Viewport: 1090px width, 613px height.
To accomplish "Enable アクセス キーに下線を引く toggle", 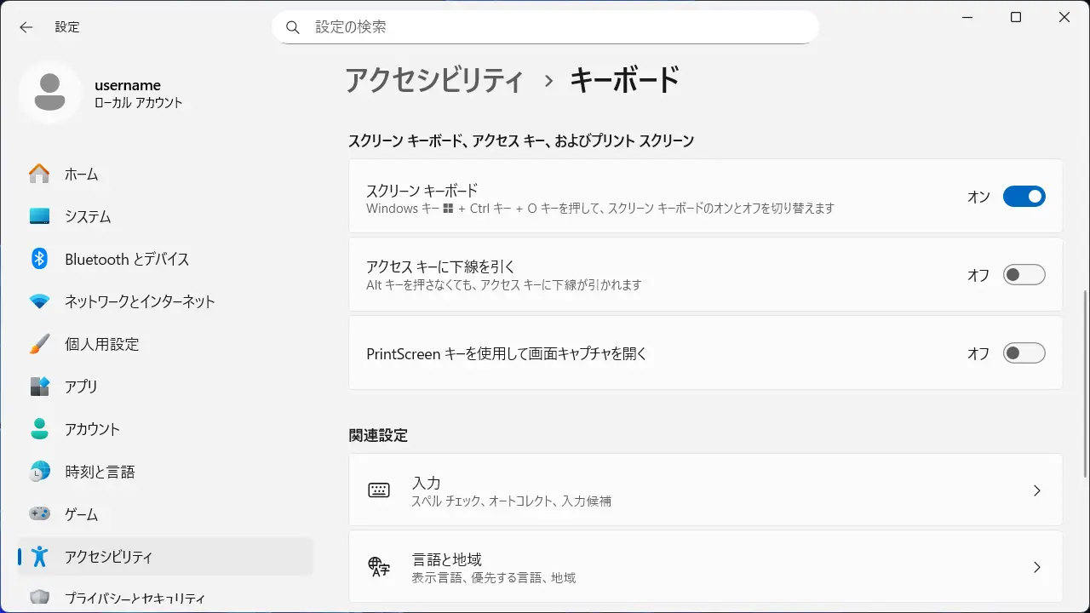I will [1024, 275].
